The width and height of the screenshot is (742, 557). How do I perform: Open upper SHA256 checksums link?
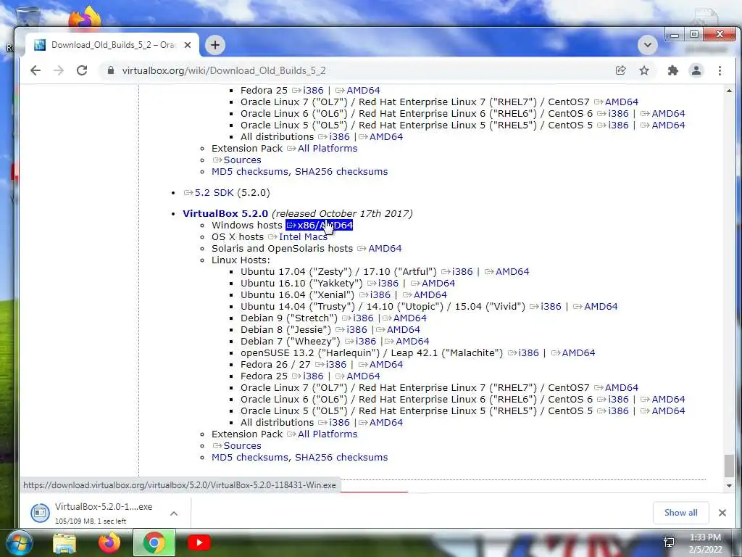[x=341, y=171]
